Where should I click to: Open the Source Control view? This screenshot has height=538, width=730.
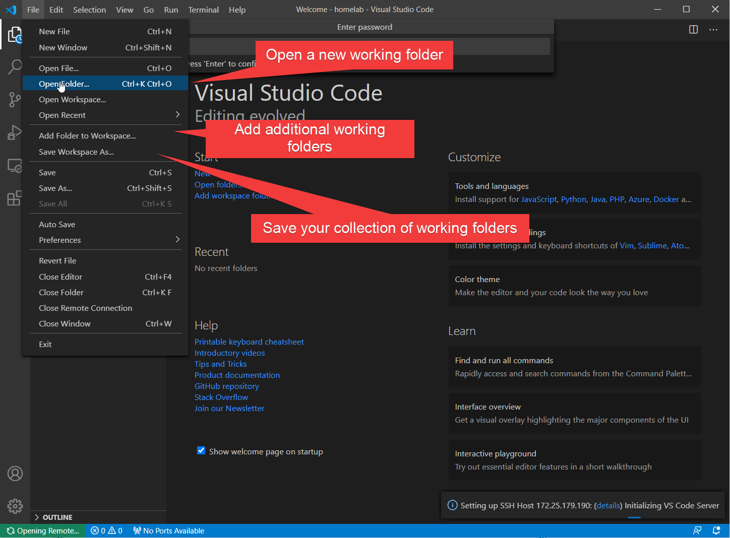point(15,99)
